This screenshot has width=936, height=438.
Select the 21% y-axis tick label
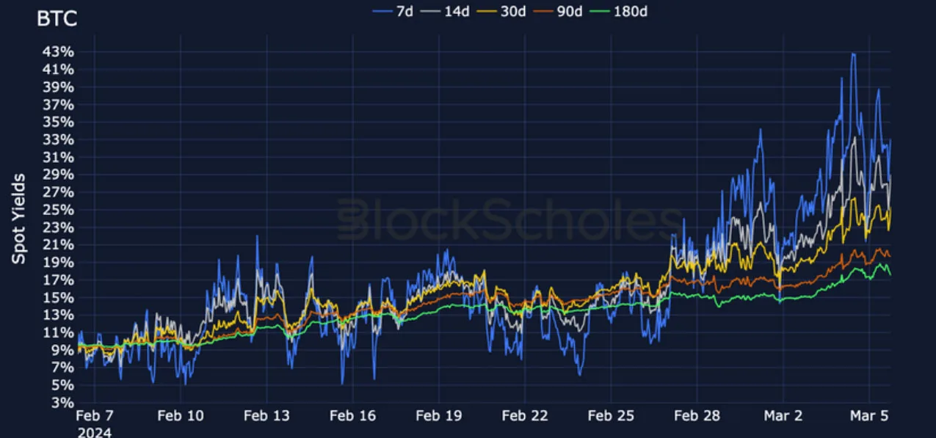(59, 244)
